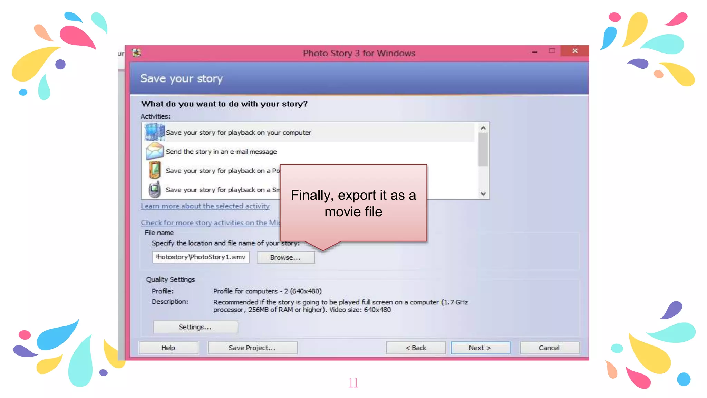Click the activities list scroll up arrow
This screenshot has width=707, height=398.
pos(483,128)
